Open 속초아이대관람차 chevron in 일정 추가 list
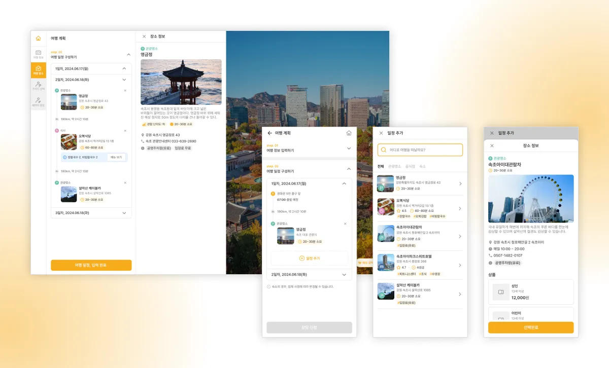 (x=460, y=236)
